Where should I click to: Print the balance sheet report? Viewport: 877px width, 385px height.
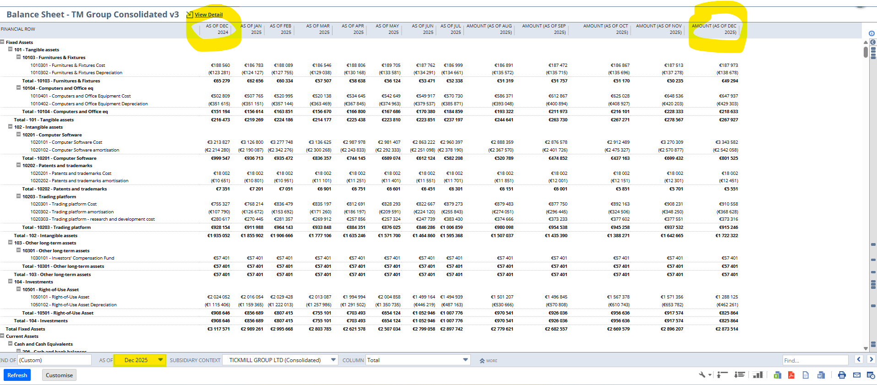tap(842, 375)
